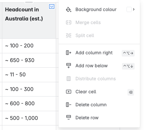Click the Delete row icon
This screenshot has width=147, height=130.
[x=69, y=117]
